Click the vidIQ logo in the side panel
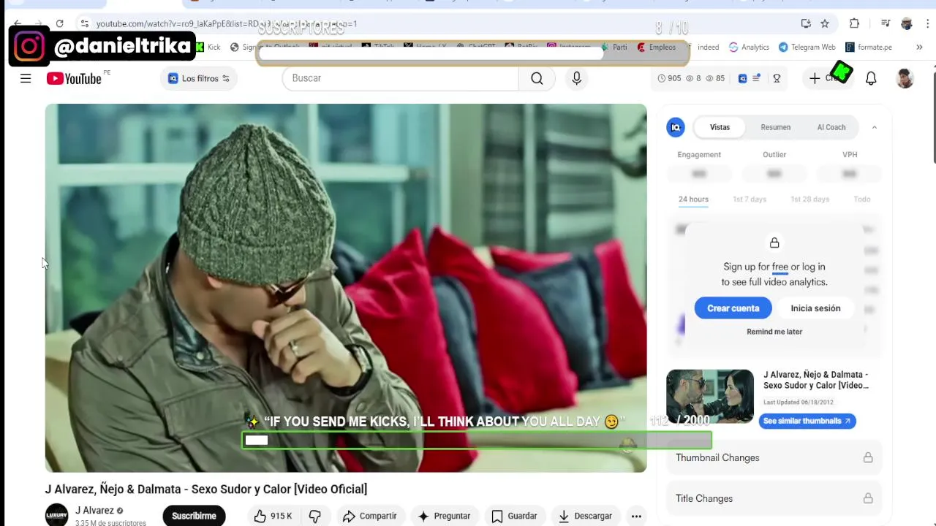This screenshot has width=936, height=526. click(676, 127)
